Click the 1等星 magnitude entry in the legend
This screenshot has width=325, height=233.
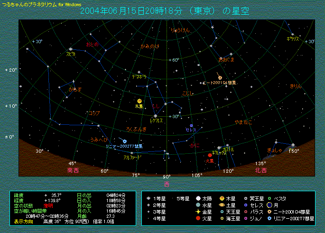156,198
